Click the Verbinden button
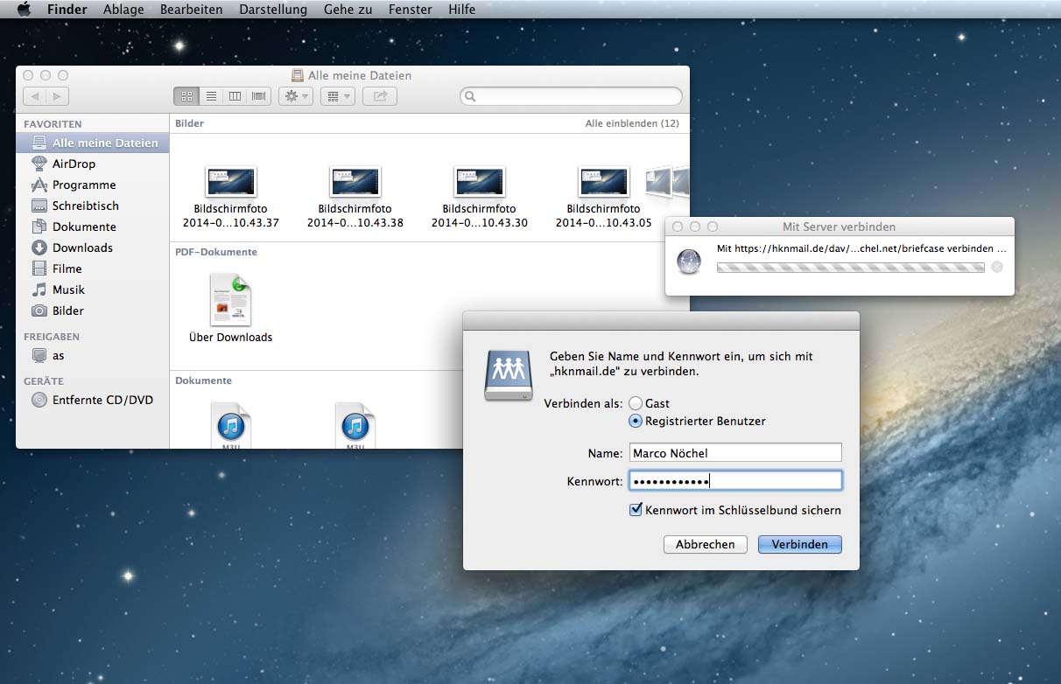Viewport: 1061px width, 684px height. 799,544
